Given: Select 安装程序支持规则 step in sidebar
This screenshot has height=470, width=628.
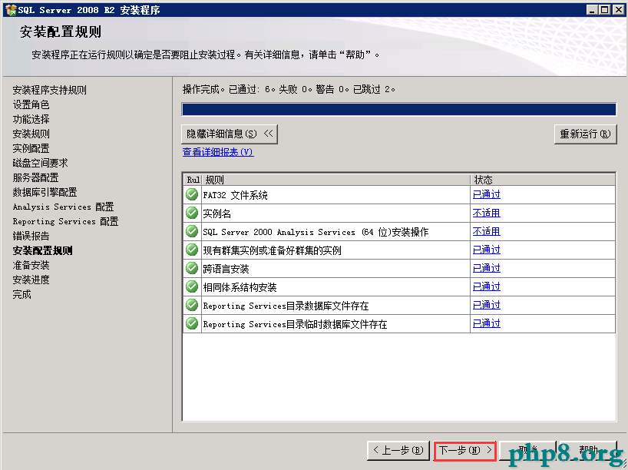Looking at the screenshot, I should click(x=50, y=90).
